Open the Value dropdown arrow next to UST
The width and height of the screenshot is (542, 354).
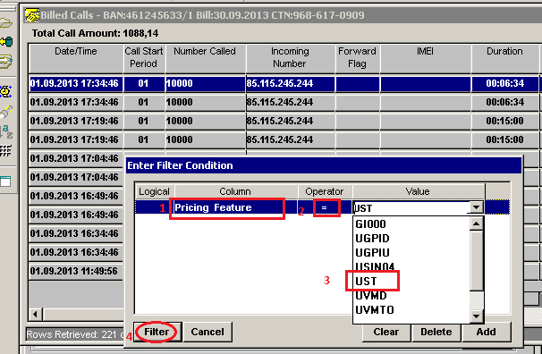click(477, 207)
